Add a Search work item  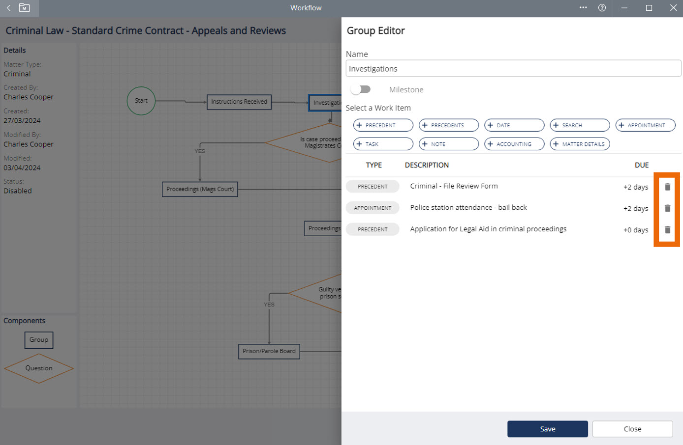pyautogui.click(x=580, y=125)
